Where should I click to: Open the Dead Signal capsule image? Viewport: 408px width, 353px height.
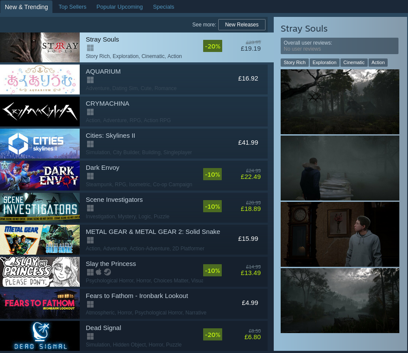(x=40, y=336)
